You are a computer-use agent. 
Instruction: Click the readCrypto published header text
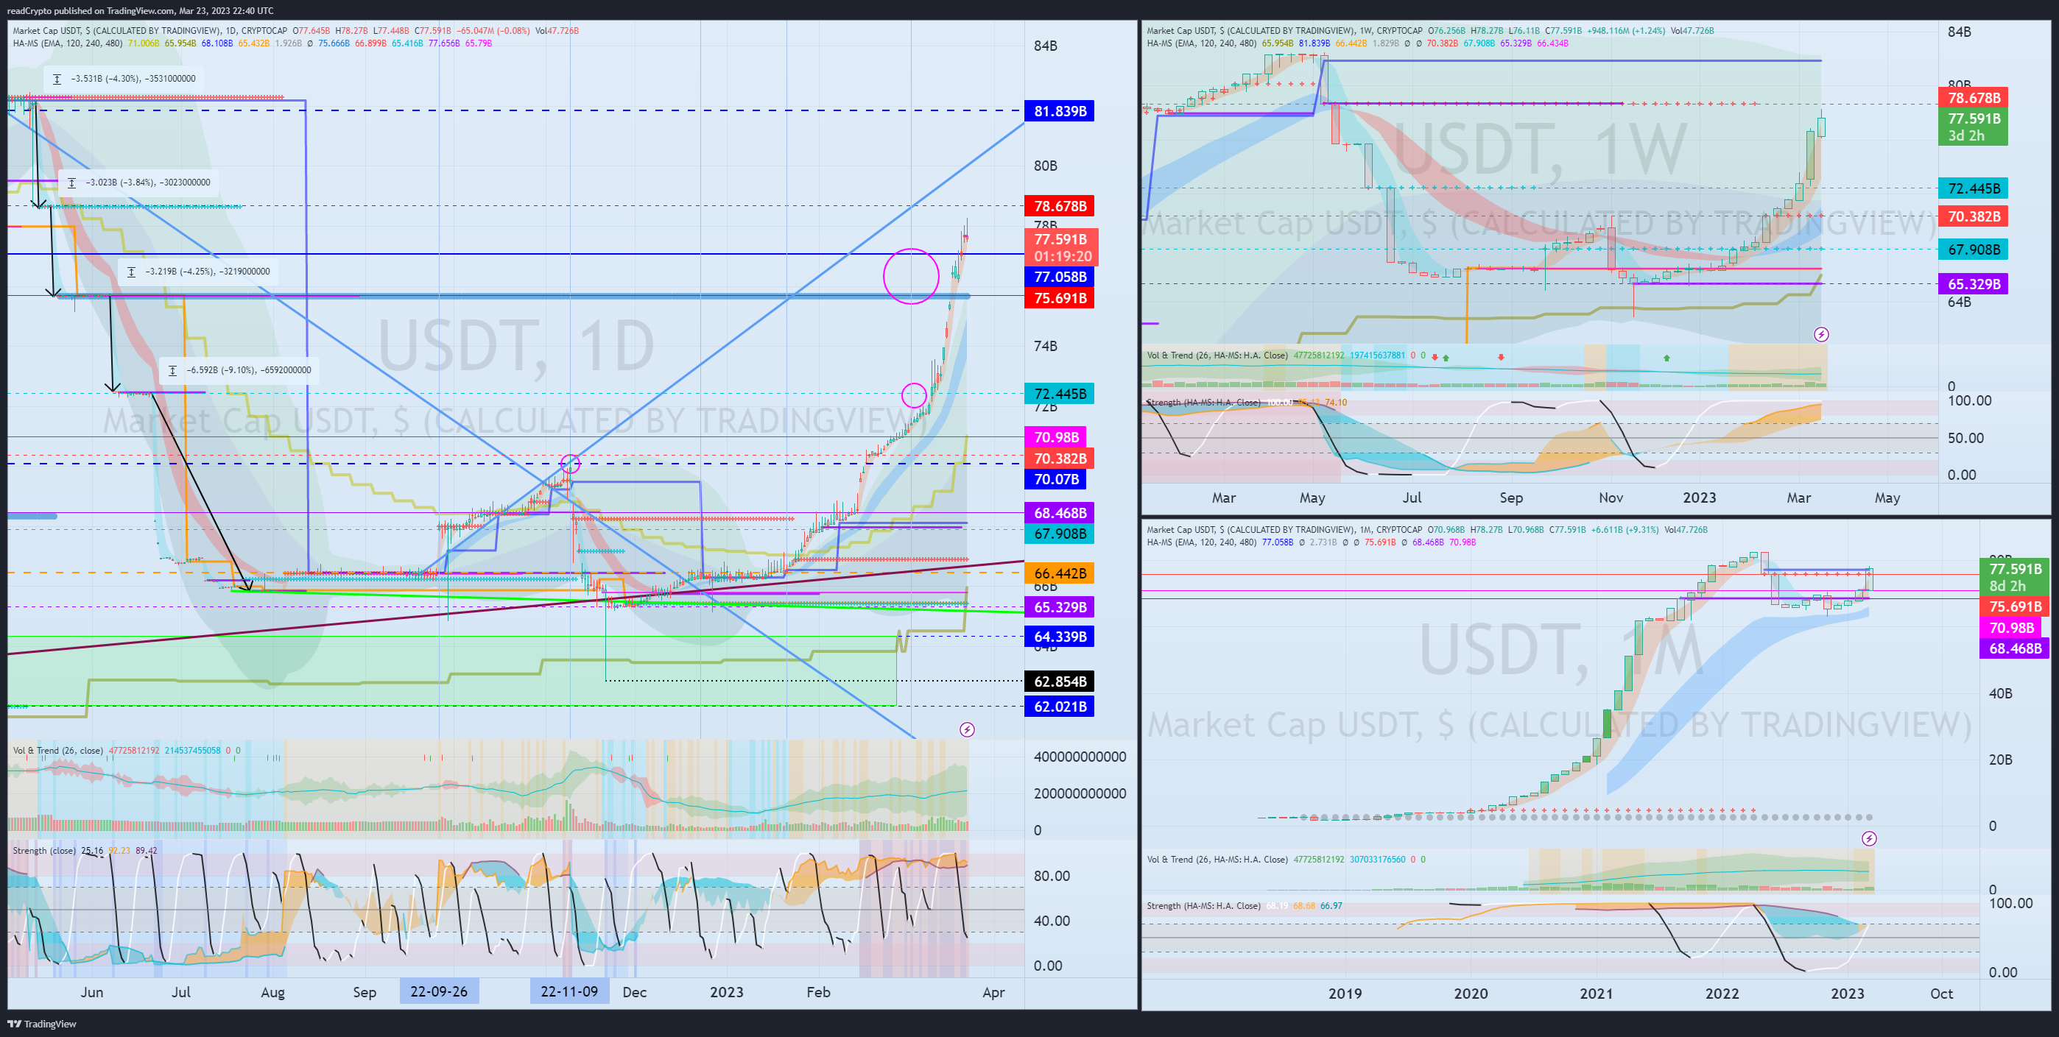click(140, 10)
